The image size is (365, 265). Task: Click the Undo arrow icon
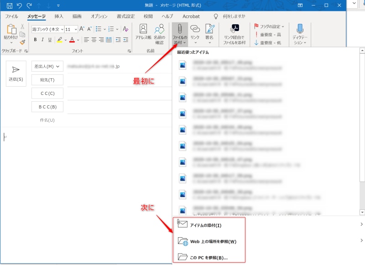click(x=19, y=5)
